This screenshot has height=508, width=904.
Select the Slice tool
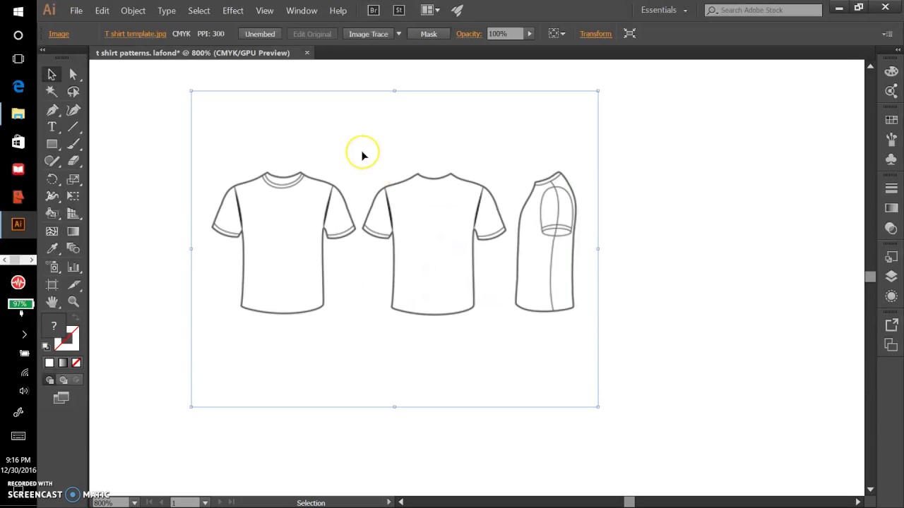73,284
